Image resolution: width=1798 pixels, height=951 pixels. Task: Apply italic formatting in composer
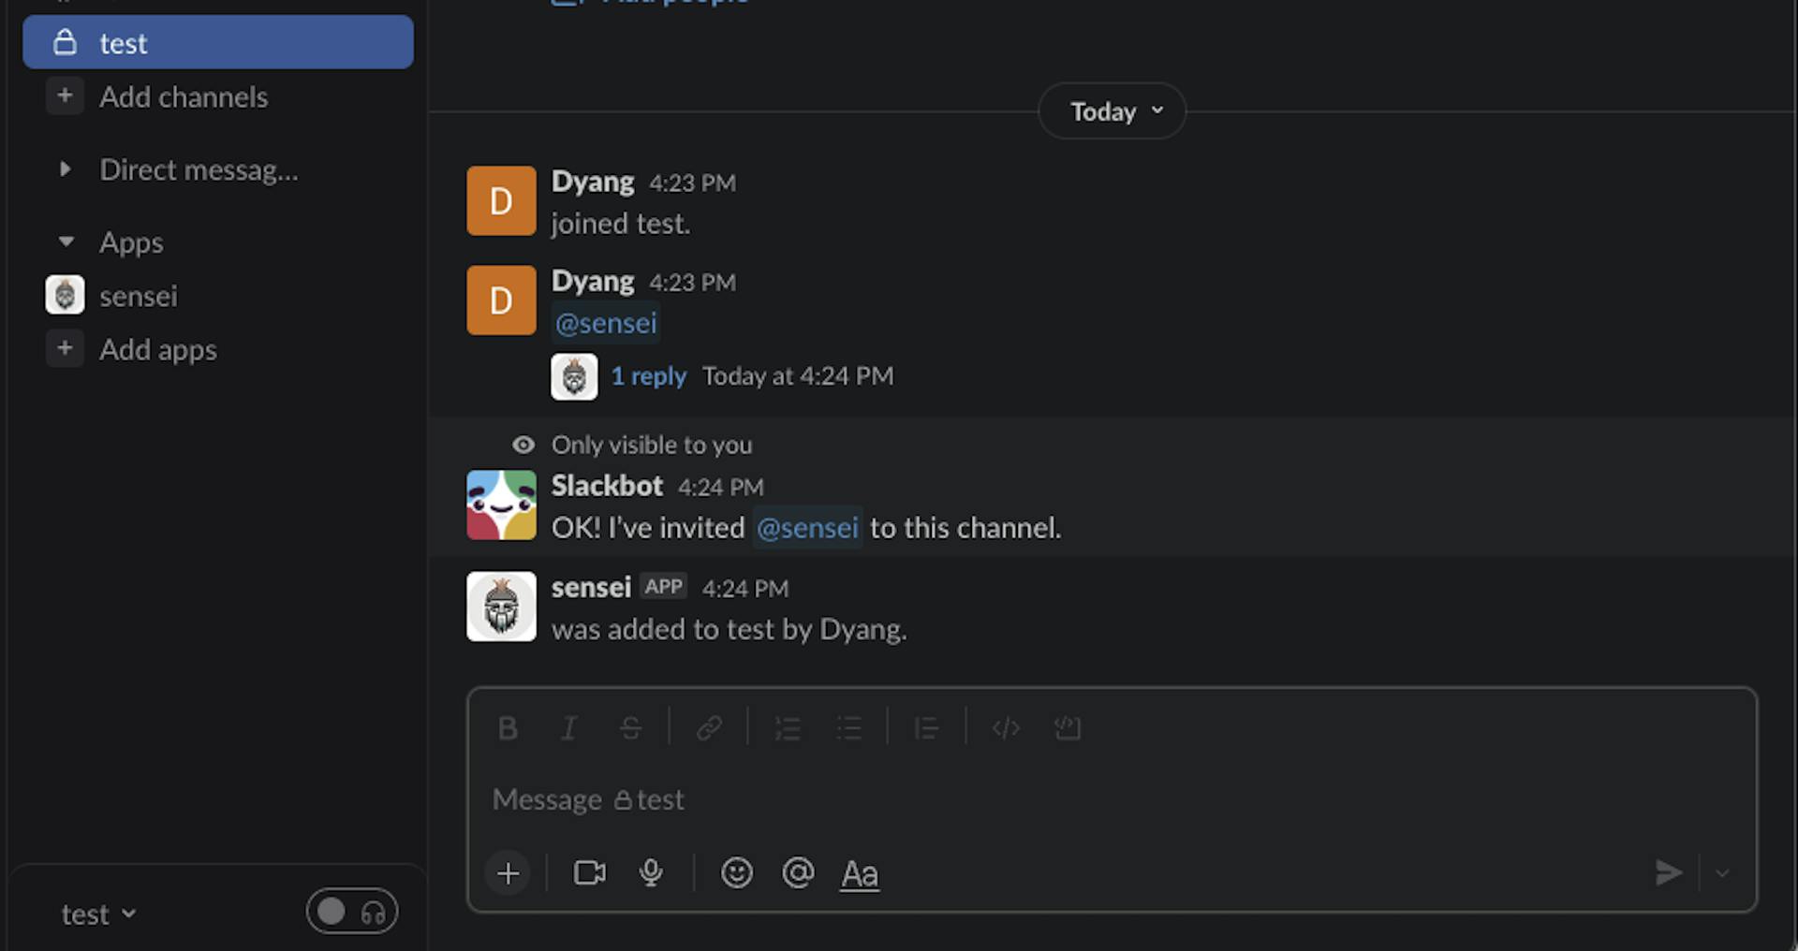568,728
